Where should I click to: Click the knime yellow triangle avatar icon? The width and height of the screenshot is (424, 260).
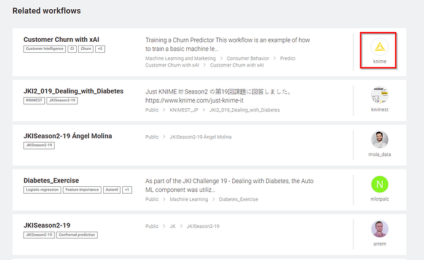pos(379,47)
